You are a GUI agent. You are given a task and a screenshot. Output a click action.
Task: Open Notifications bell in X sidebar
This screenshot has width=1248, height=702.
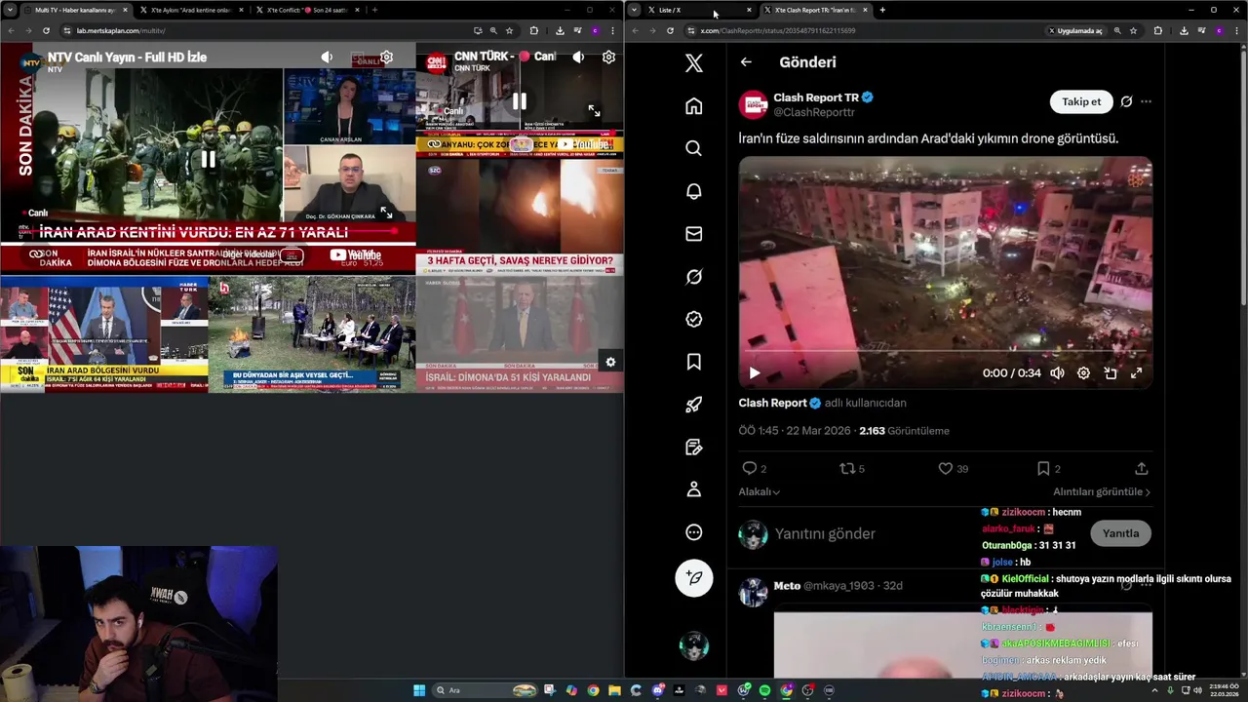693,191
